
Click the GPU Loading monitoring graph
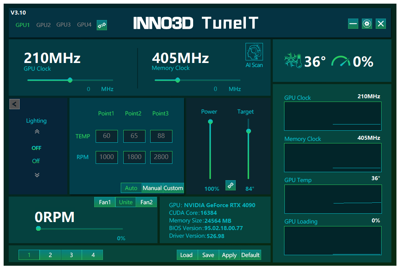coord(332,241)
